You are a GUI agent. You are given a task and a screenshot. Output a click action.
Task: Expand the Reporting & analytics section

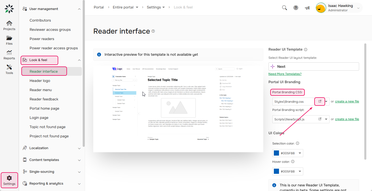tap(79, 184)
